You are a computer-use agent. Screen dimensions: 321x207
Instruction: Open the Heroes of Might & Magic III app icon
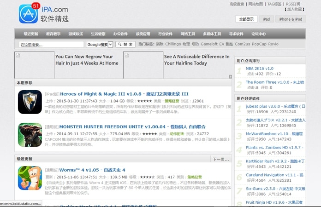[x=30, y=102]
